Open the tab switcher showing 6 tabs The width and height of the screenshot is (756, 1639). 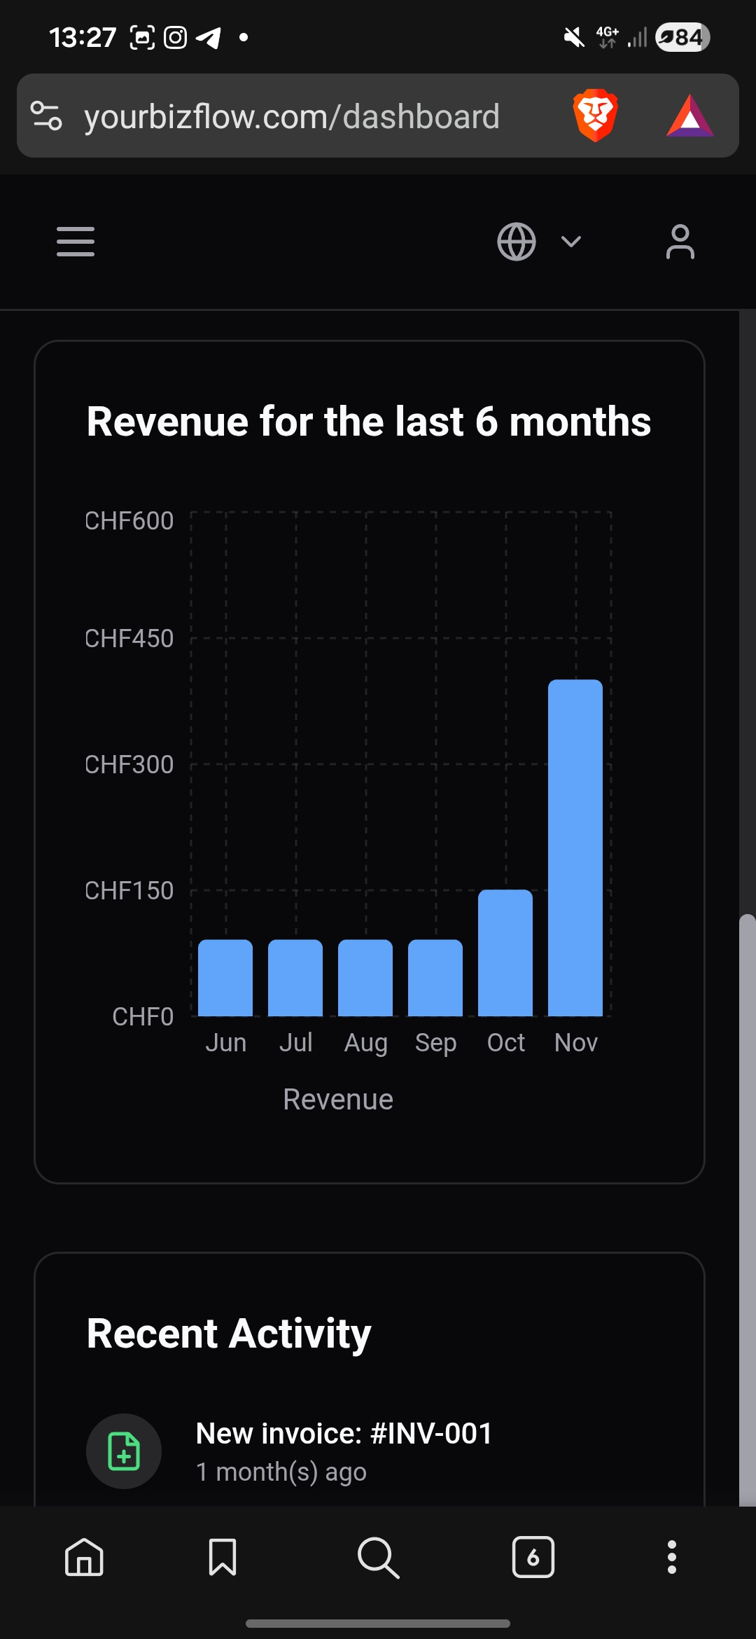pyautogui.click(x=533, y=1557)
